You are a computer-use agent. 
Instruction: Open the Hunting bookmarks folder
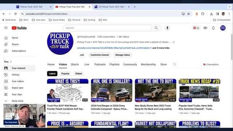89,20
